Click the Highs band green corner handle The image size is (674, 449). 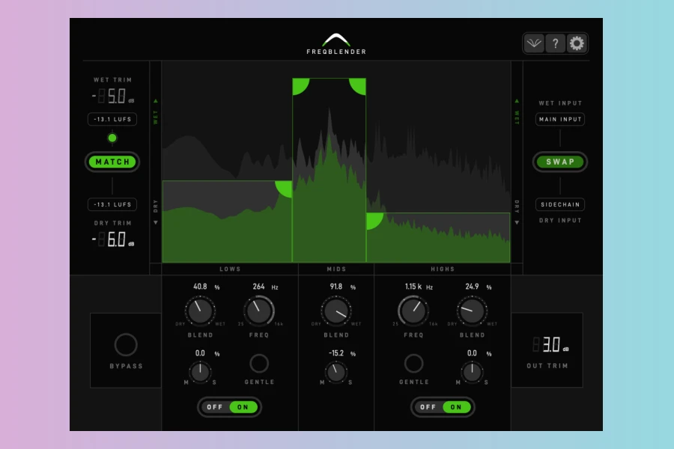(373, 219)
